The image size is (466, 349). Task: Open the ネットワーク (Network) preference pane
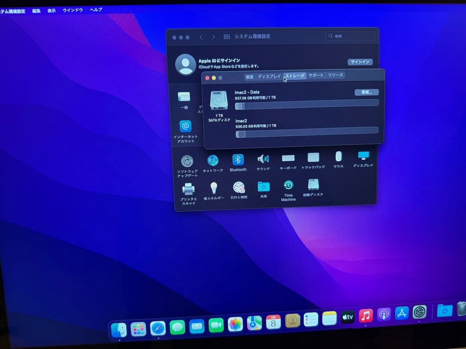[213, 162]
